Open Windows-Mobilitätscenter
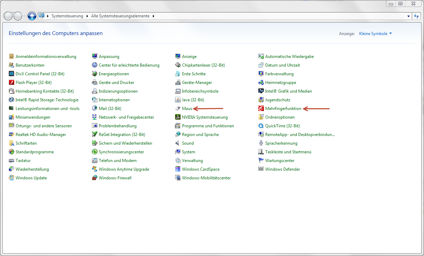The width and height of the screenshot is (424, 256). click(206, 178)
